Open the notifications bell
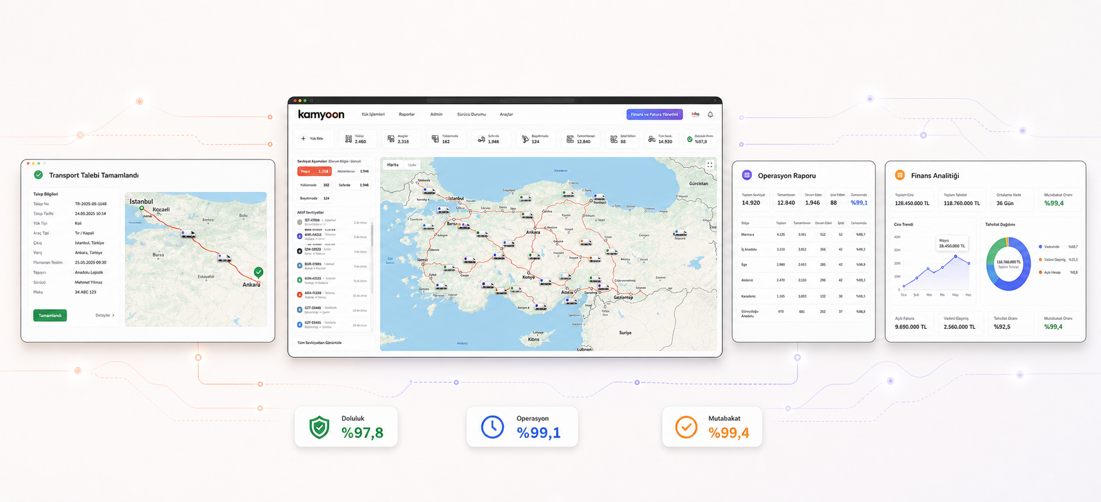This screenshot has width=1101, height=502. click(x=710, y=114)
